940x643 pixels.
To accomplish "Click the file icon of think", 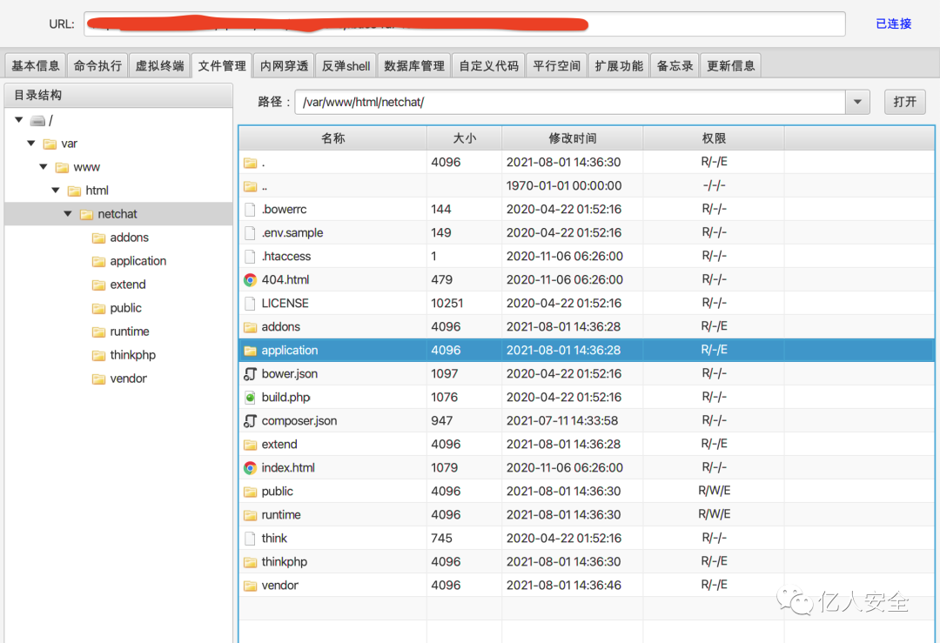I will click(x=250, y=538).
